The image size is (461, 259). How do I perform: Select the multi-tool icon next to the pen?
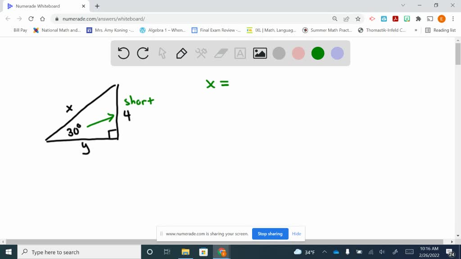coord(201,53)
